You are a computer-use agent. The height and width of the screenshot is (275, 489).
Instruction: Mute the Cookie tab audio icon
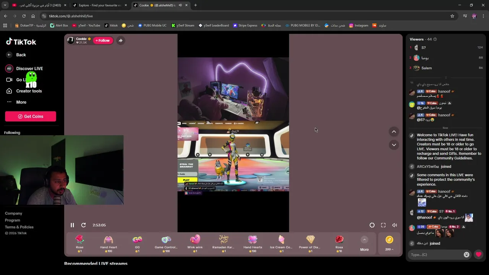tap(180, 5)
